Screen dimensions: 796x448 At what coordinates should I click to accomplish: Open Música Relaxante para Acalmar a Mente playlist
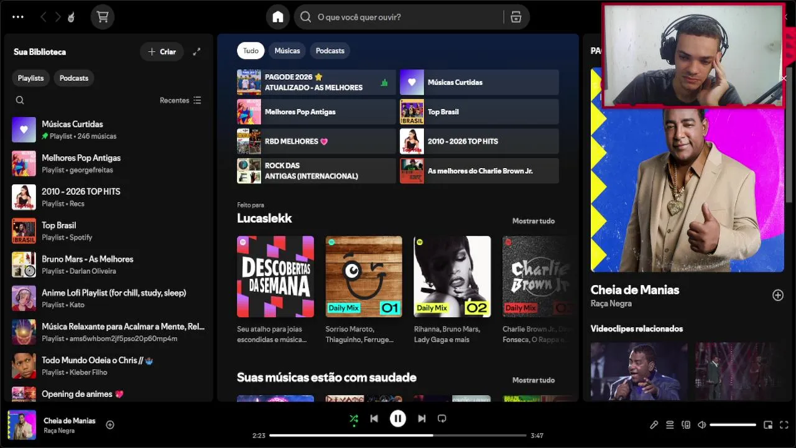[x=109, y=332]
